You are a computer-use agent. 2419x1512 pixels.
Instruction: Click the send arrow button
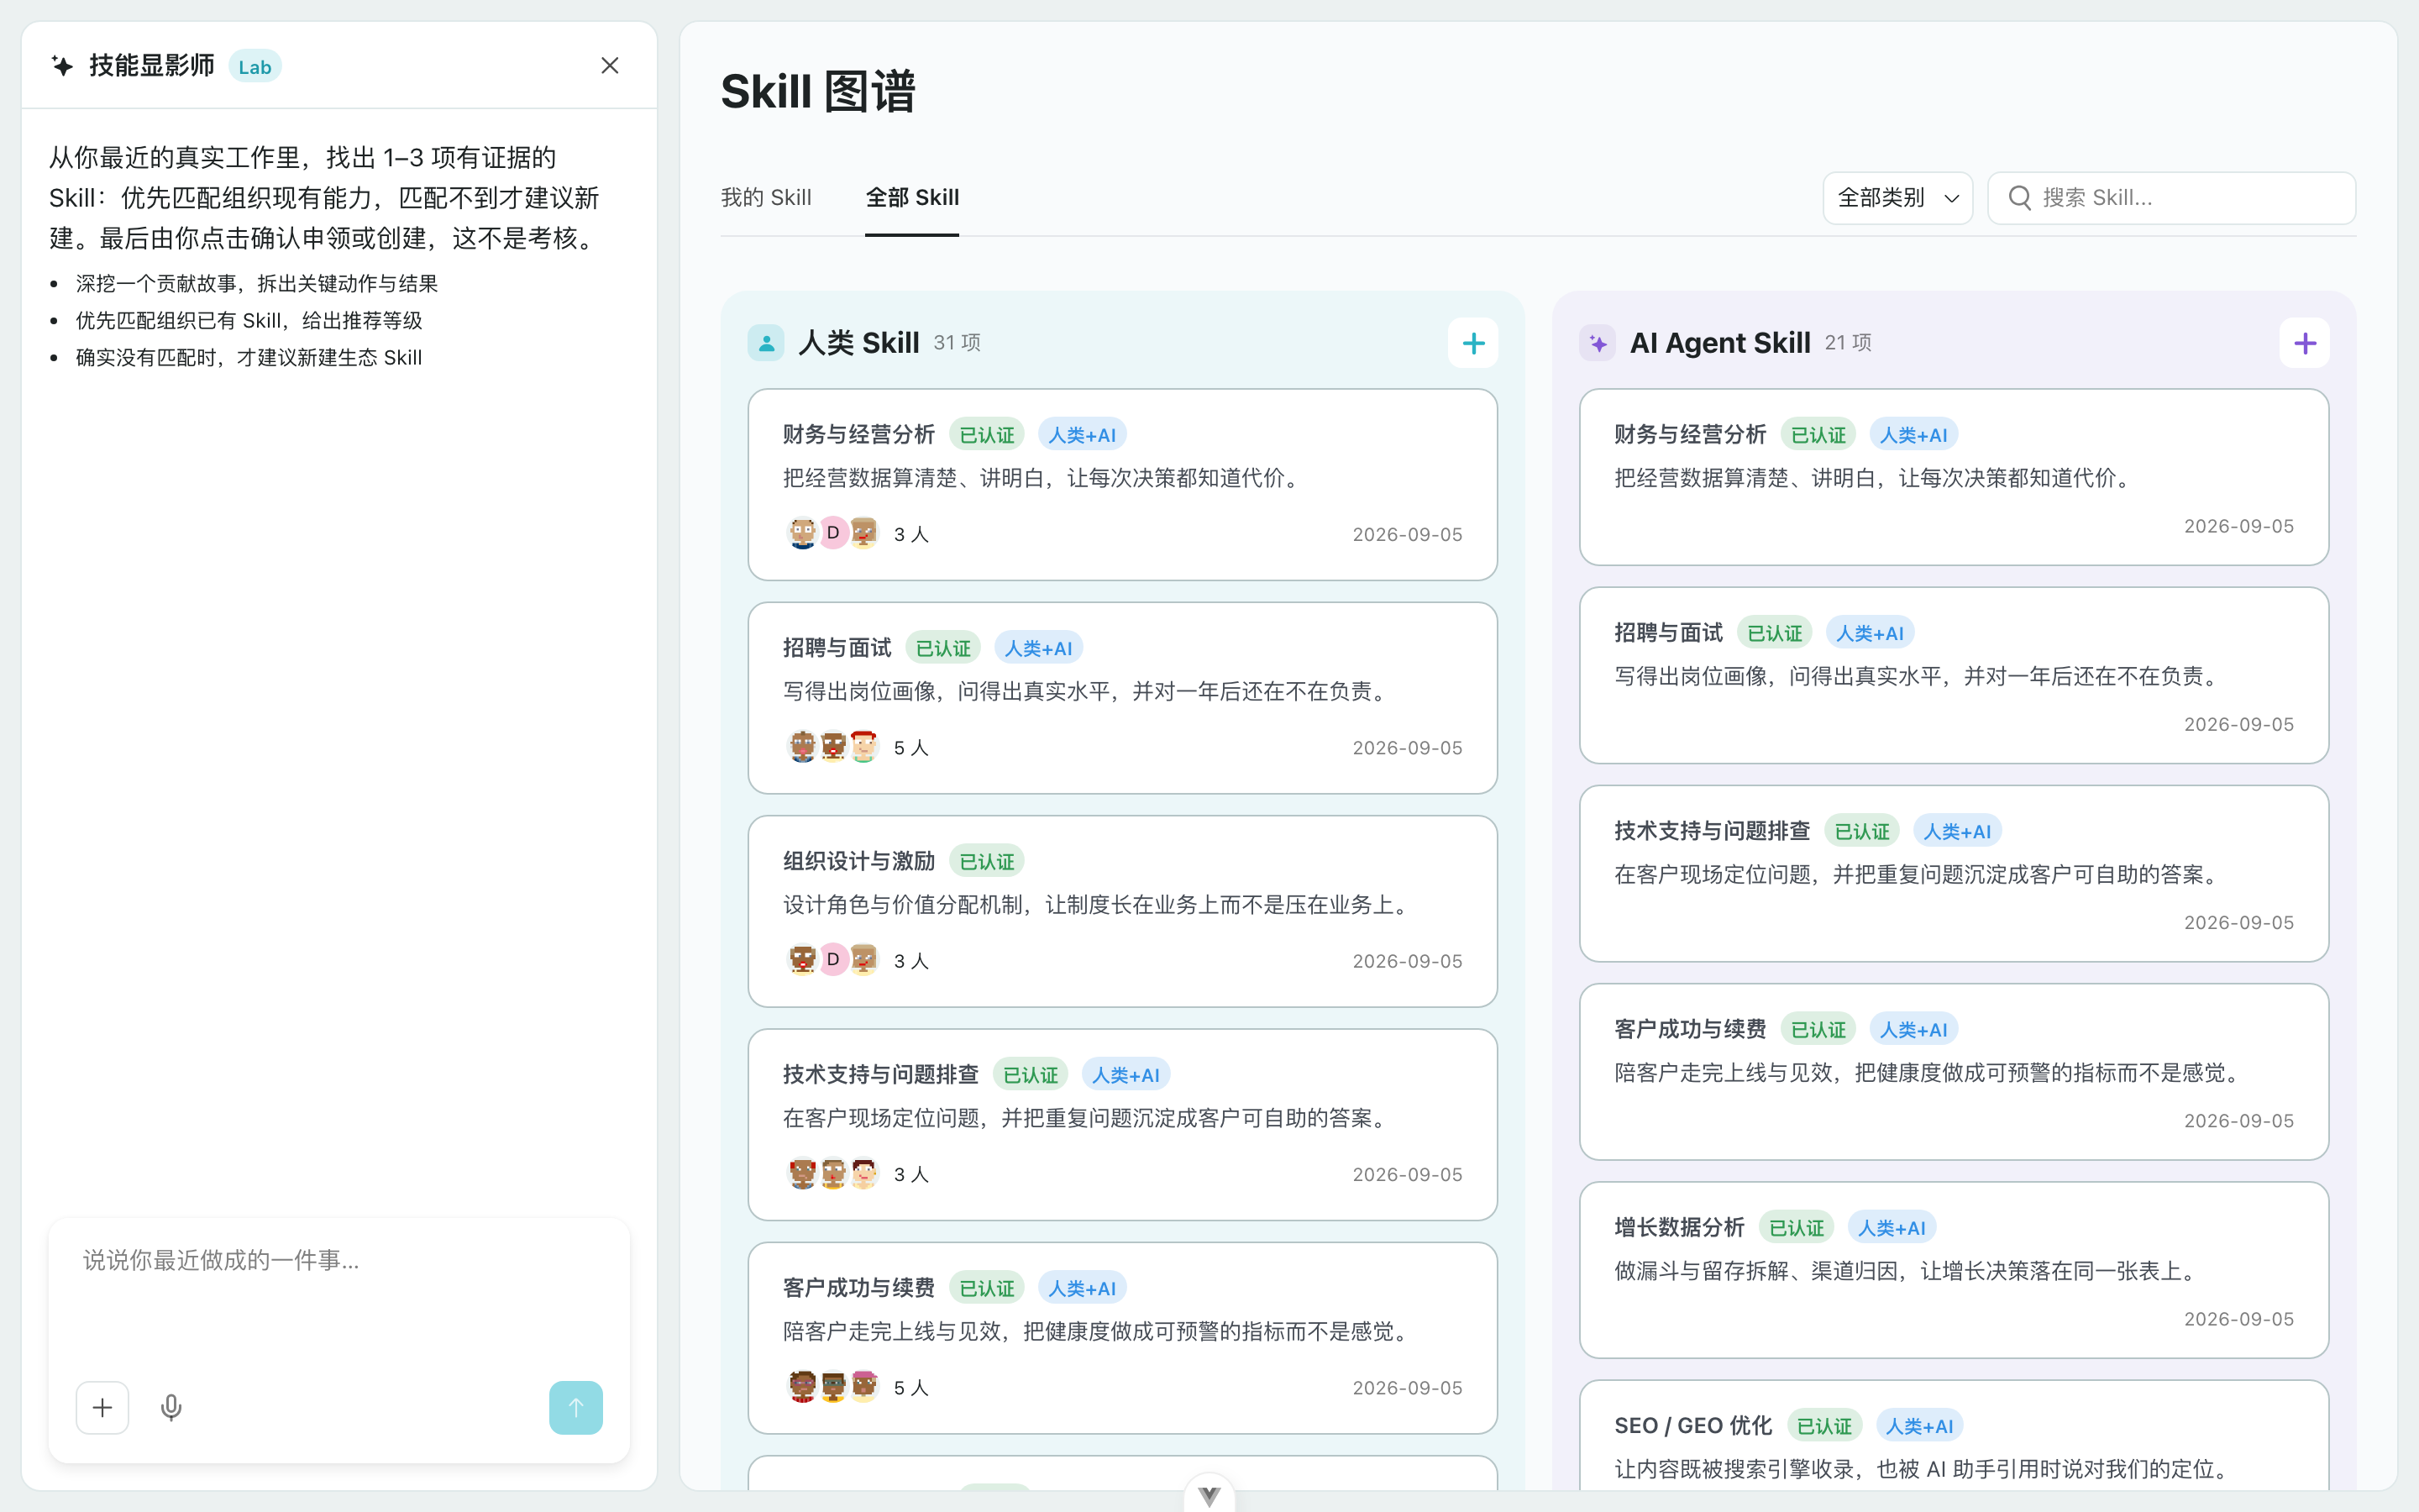[575, 1408]
